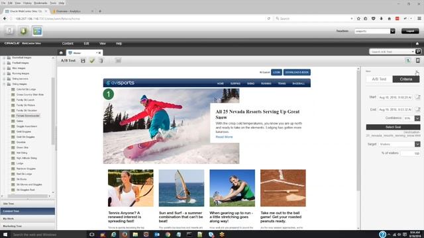Click the browser reload icon
Image resolution: width=424 pixels, height=238 pixels.
pos(269,19)
